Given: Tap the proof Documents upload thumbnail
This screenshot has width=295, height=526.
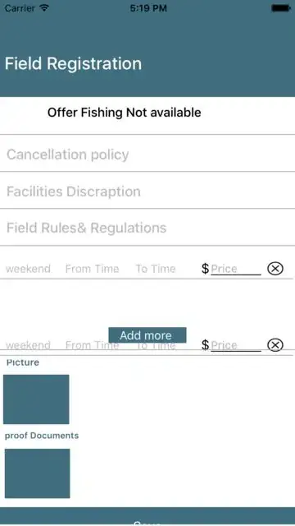Looking at the screenshot, I should (x=37, y=473).
